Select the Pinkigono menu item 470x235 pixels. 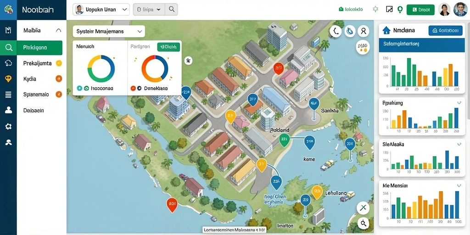pyautogui.click(x=39, y=48)
